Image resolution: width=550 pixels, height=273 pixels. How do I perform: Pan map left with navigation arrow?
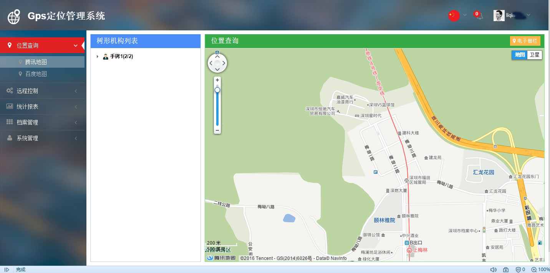(x=211, y=63)
